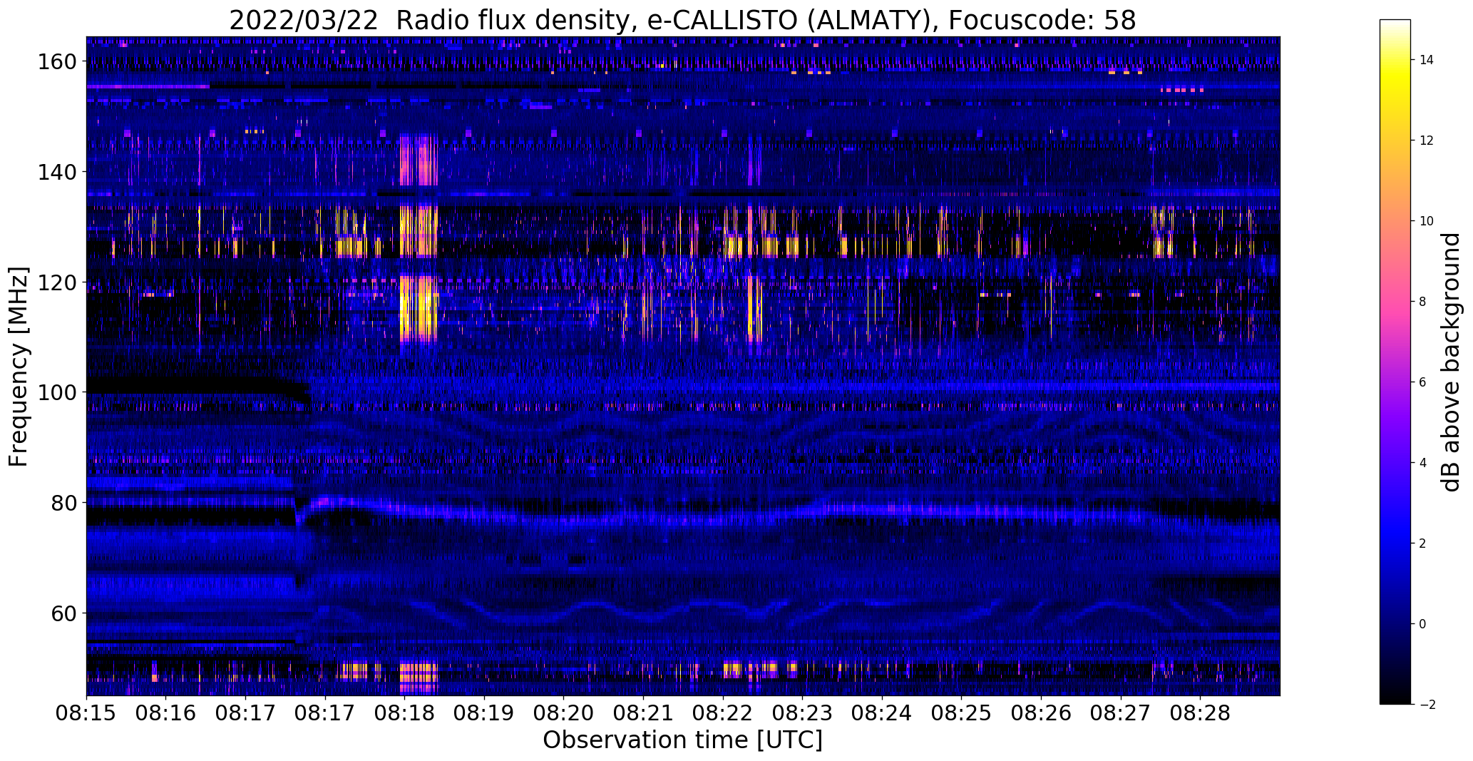
Task: Click the 08:19 time tick label
Action: (484, 713)
